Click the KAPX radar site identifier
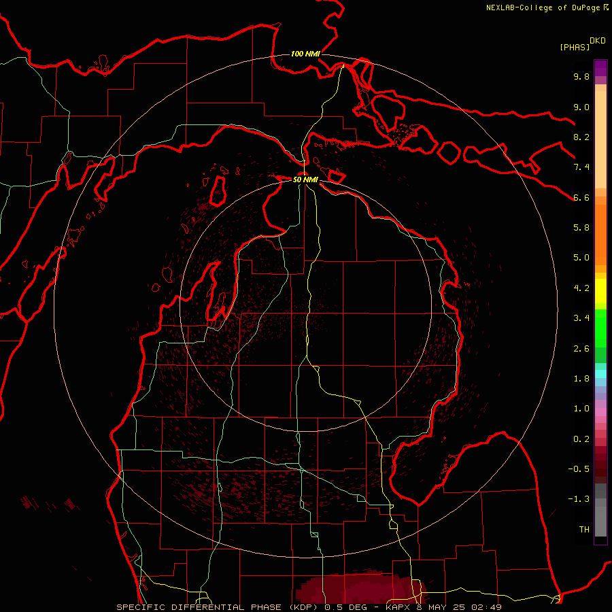This screenshot has width=612, height=612. pos(399,607)
